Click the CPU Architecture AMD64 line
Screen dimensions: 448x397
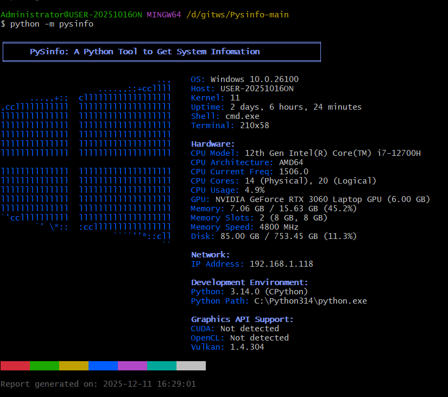click(x=247, y=162)
